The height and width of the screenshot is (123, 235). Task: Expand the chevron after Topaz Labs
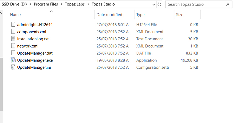(88, 4)
